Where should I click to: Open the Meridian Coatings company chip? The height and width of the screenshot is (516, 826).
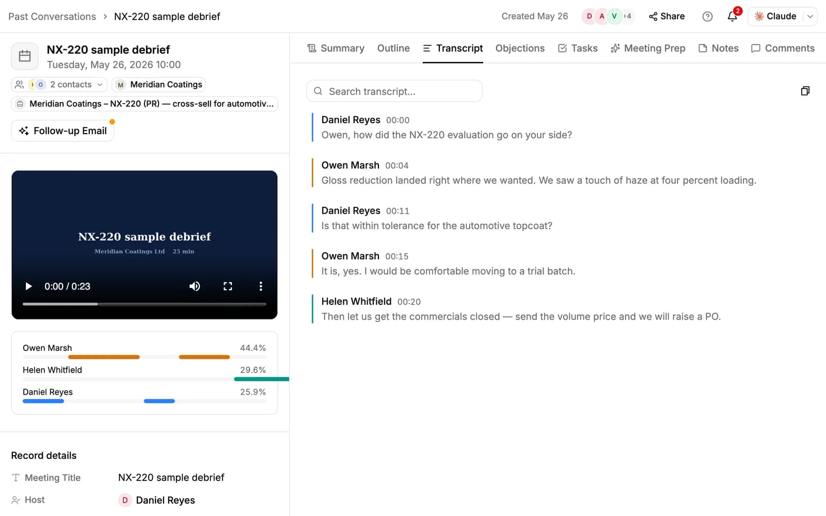(158, 85)
